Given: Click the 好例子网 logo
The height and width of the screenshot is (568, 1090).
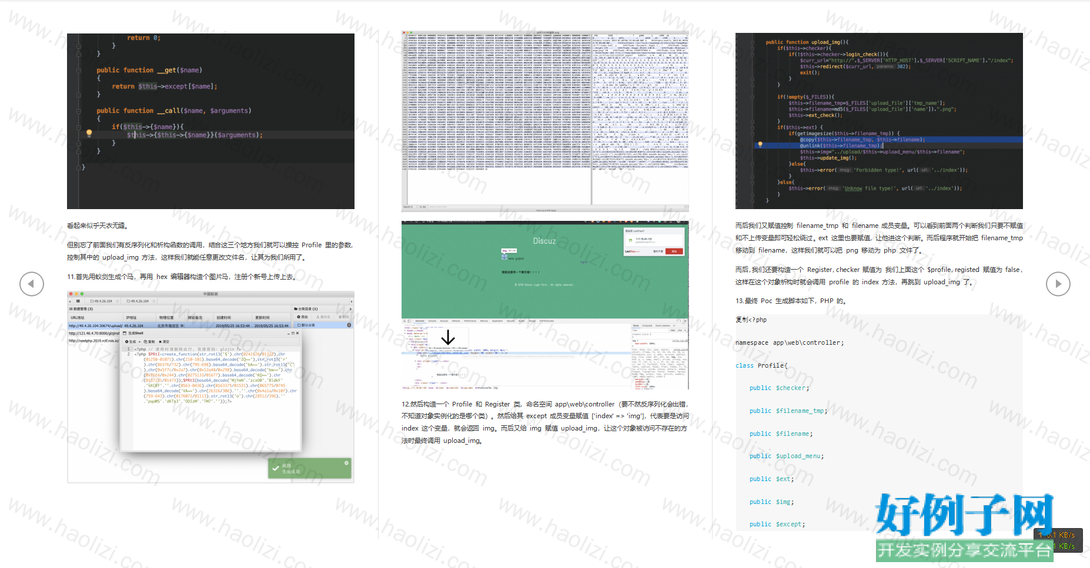Looking at the screenshot, I should 964,514.
